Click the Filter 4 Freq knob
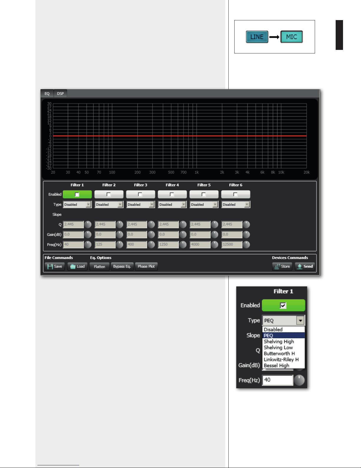Viewport: 361px width, 468px height. (183, 244)
